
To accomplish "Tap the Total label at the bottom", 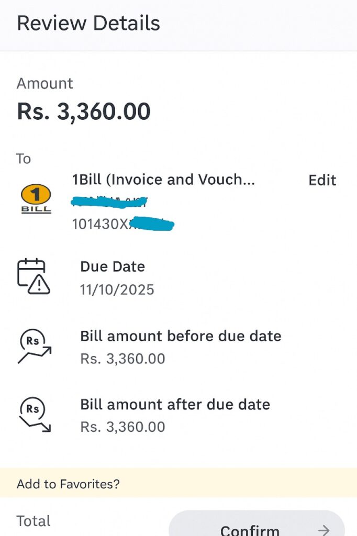I will [x=34, y=521].
